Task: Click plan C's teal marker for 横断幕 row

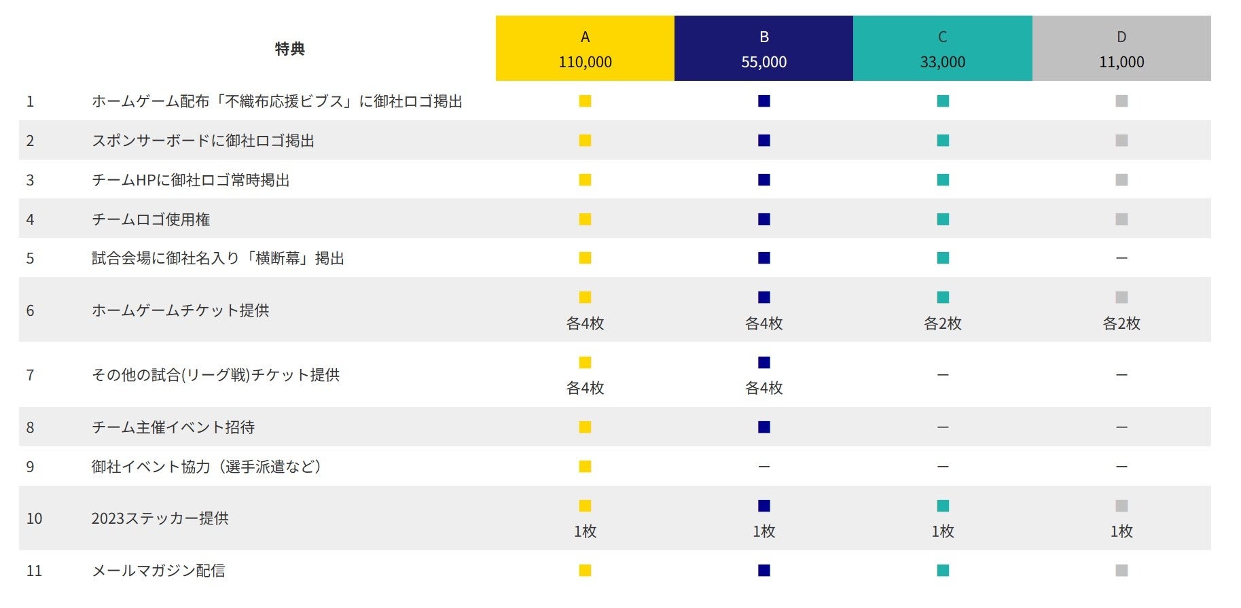Action: click(x=943, y=258)
